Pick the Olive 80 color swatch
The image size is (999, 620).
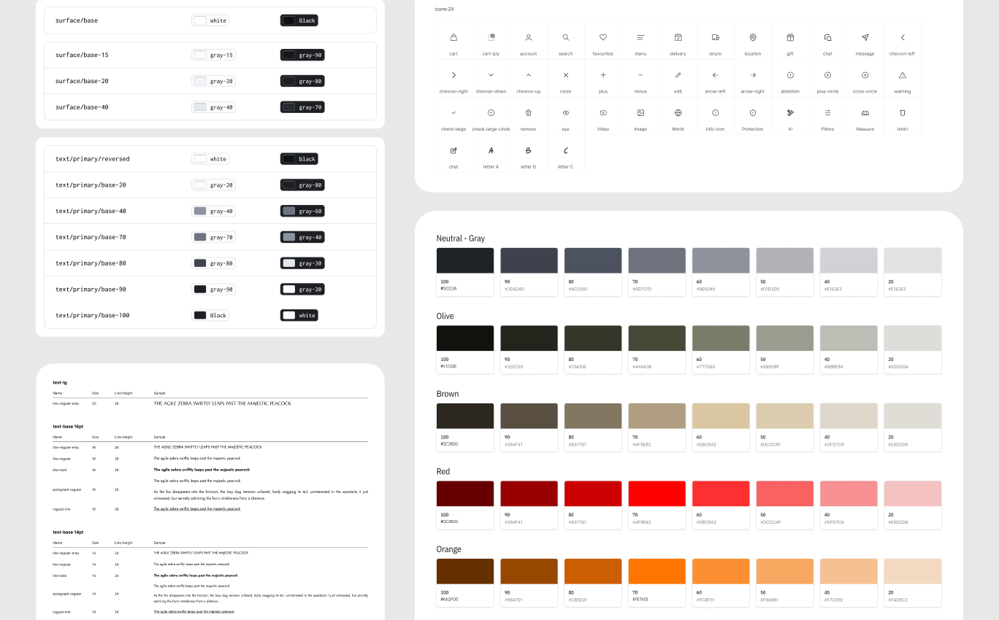click(x=593, y=338)
